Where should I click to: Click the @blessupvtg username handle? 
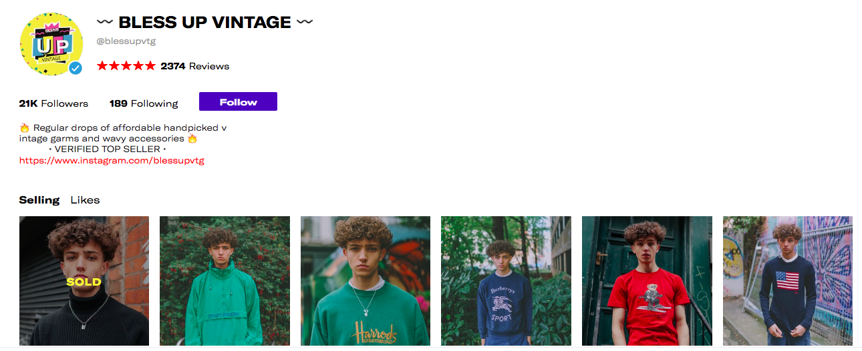(126, 41)
